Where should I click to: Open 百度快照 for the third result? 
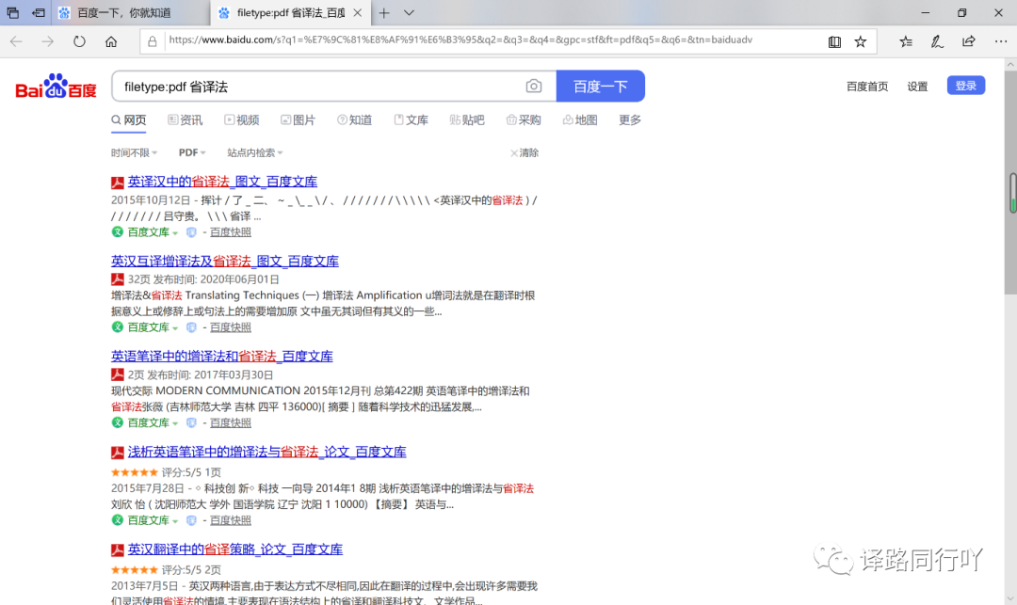pos(231,422)
